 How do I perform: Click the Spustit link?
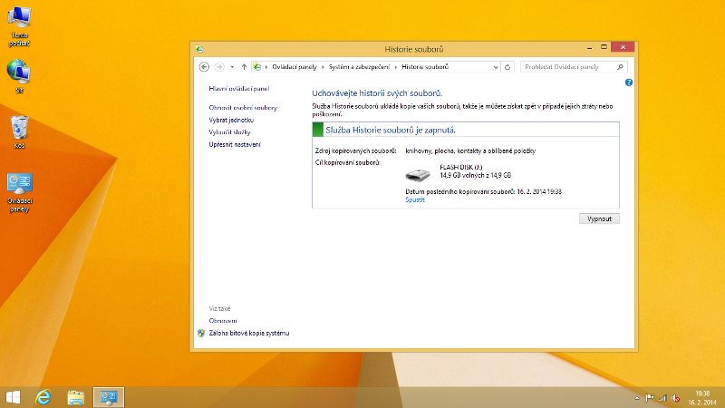tap(414, 199)
